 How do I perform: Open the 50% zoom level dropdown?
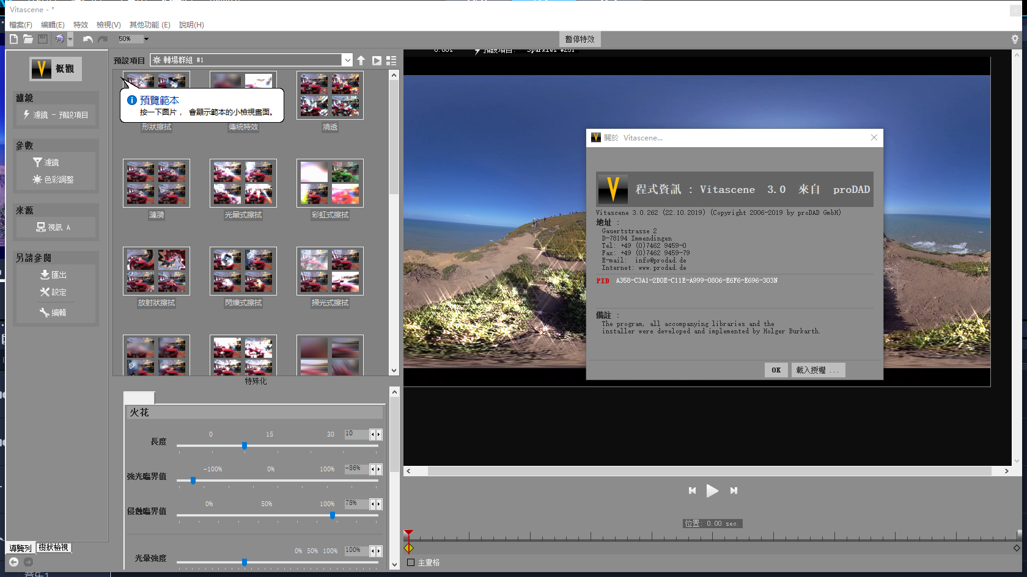coord(146,39)
